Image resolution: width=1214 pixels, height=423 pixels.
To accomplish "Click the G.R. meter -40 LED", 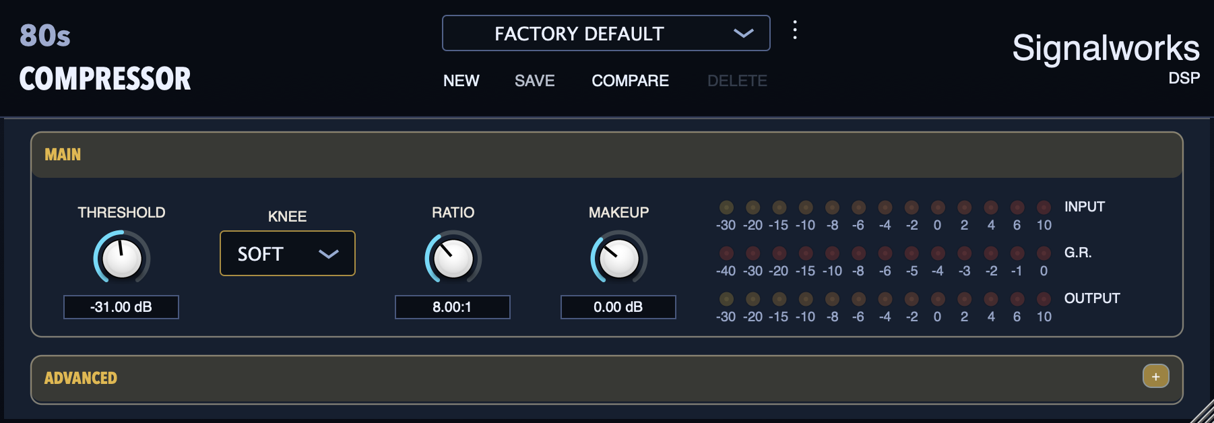I will 726,253.
